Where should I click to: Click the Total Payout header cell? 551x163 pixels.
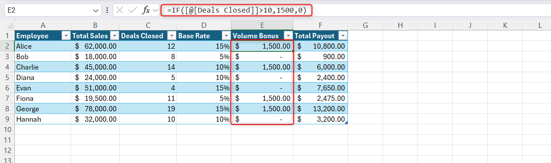pos(320,36)
